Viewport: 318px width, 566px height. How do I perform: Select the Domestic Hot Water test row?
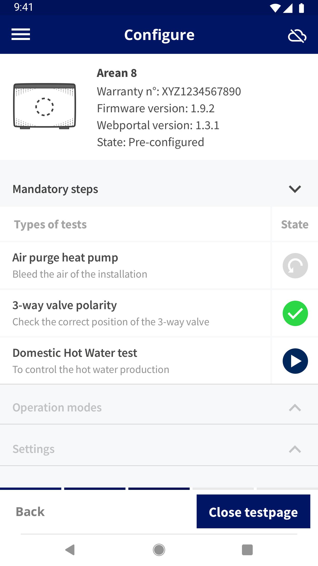[135, 361]
